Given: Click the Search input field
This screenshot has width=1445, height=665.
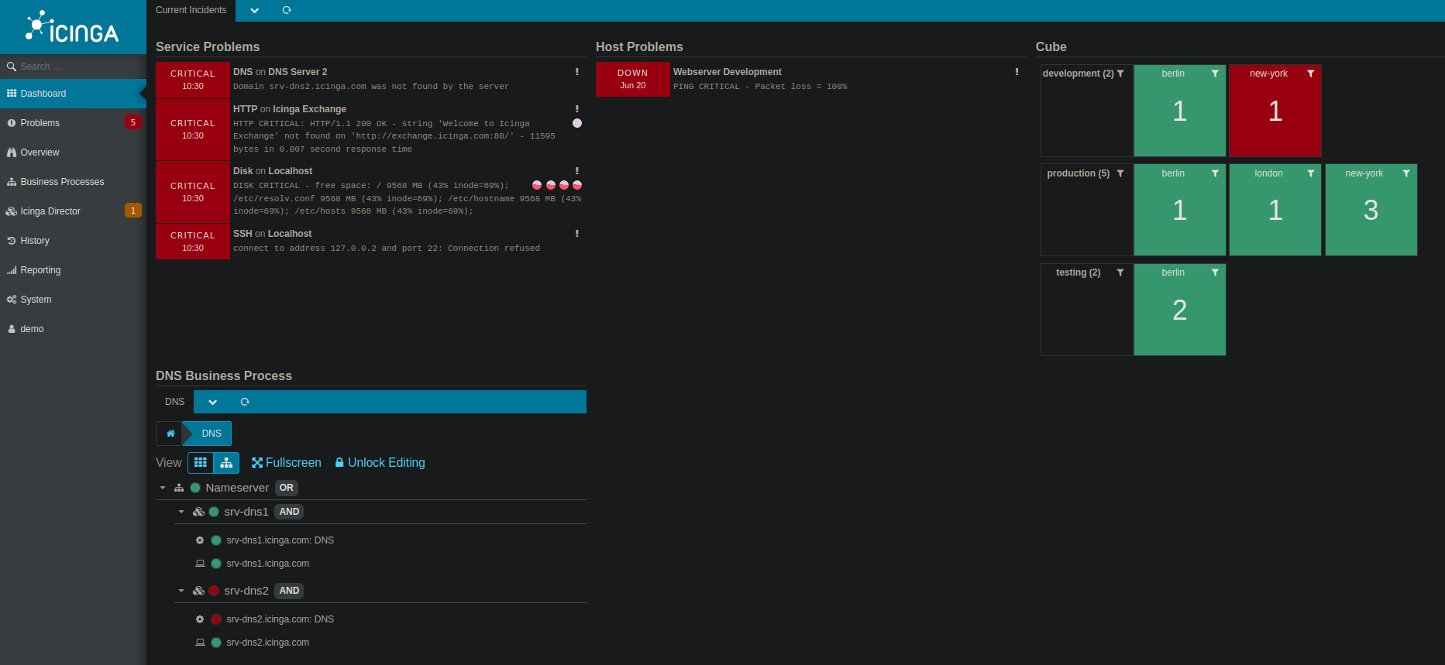Looking at the screenshot, I should pos(77,67).
